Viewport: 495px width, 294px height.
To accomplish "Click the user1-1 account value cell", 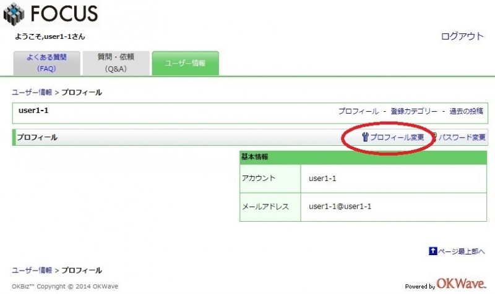I will (394, 178).
